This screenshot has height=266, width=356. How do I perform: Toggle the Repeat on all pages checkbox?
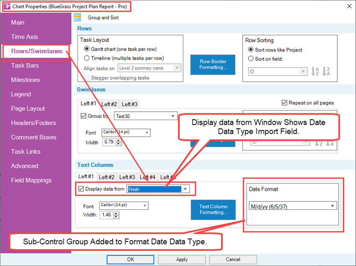(284, 103)
